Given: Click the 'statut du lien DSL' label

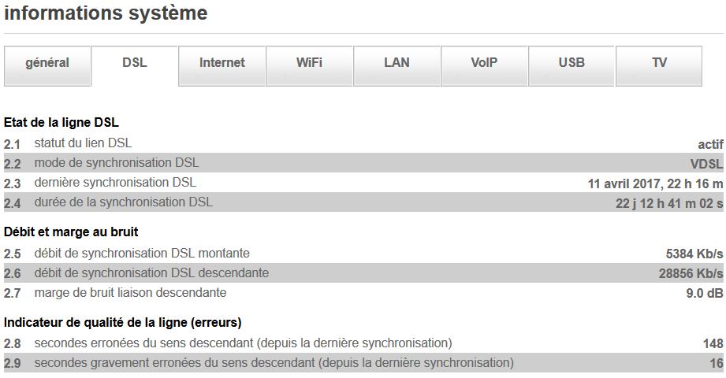Looking at the screenshot, I should click(x=83, y=143).
